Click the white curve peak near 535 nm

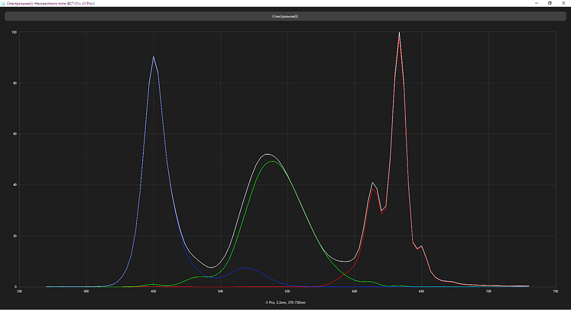[268, 154]
